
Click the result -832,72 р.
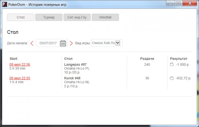click(x=183, y=78)
